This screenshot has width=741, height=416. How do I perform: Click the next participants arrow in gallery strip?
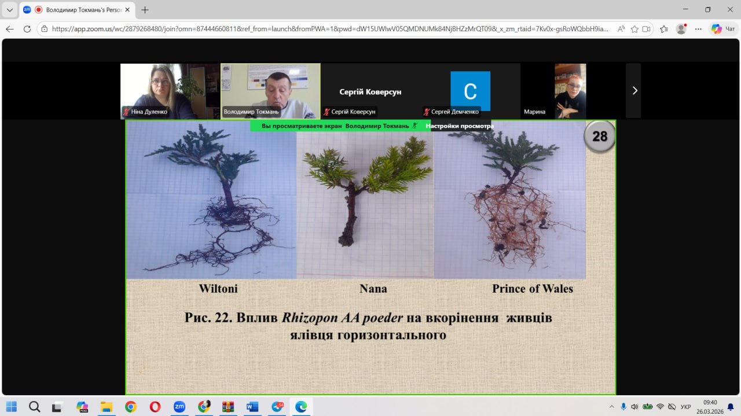click(x=634, y=91)
